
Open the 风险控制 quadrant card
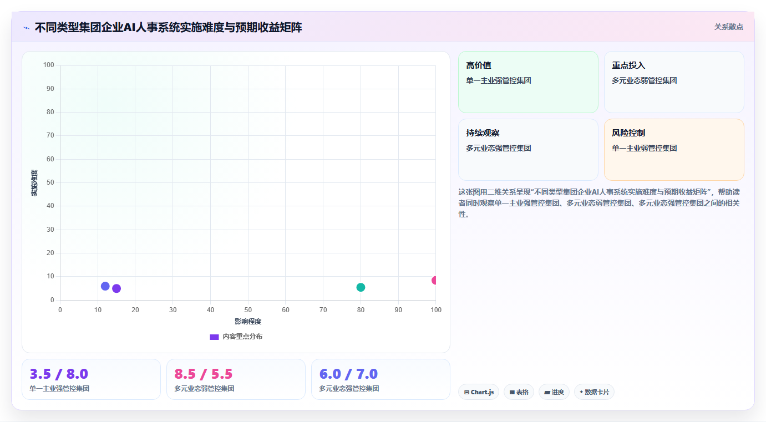coord(674,150)
